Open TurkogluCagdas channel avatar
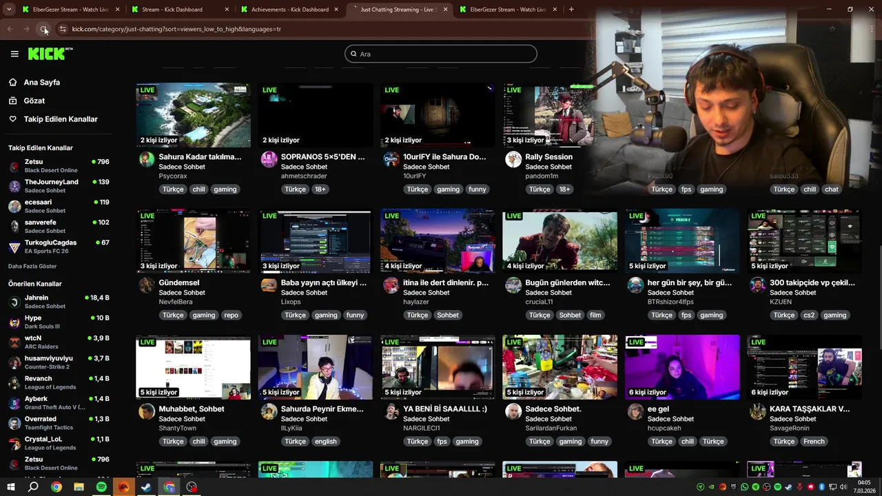 coord(14,247)
